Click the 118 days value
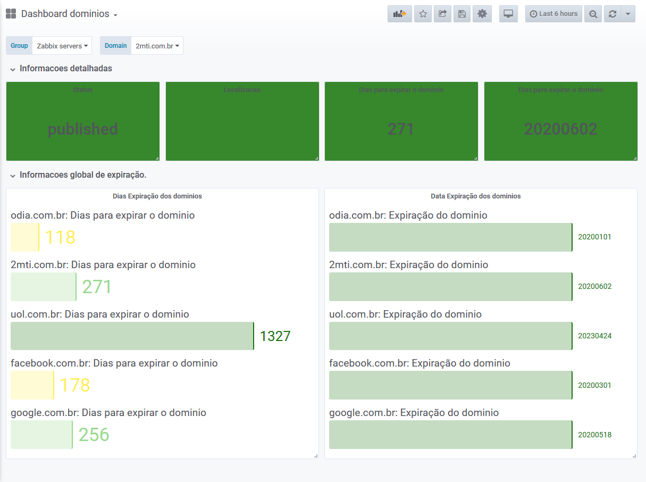 click(60, 237)
